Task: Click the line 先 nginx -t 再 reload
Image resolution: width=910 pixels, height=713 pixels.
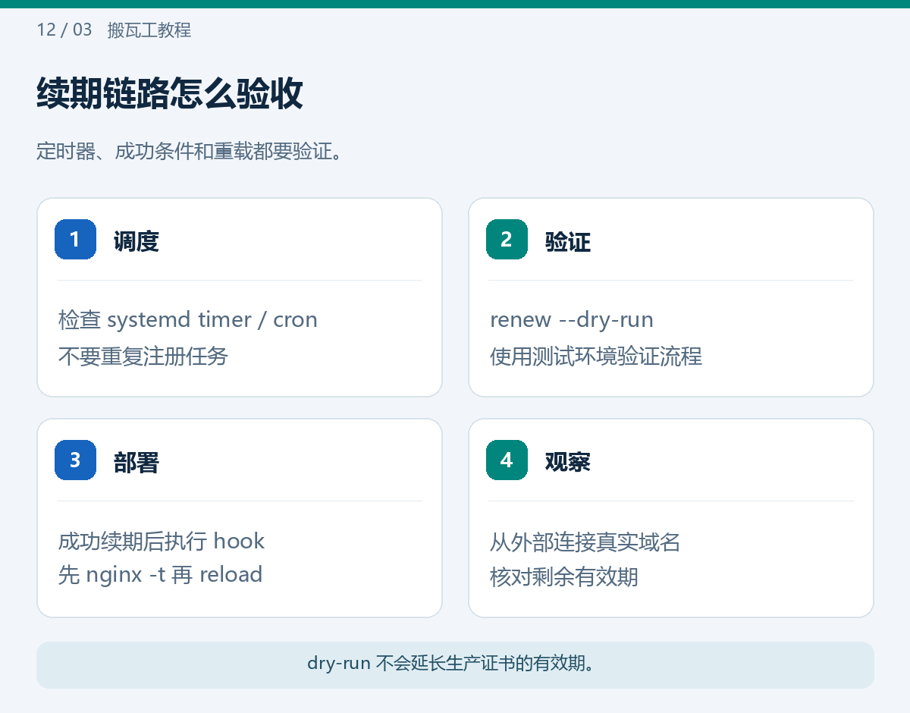Action: point(161,575)
